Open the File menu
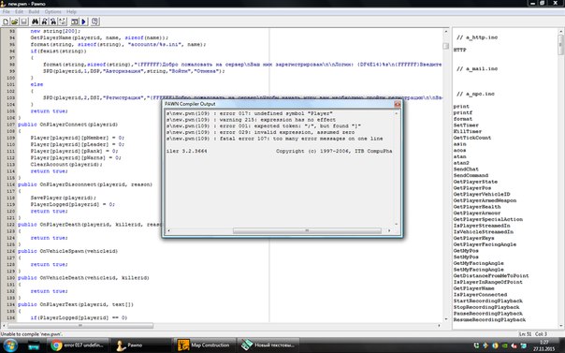 7,12
